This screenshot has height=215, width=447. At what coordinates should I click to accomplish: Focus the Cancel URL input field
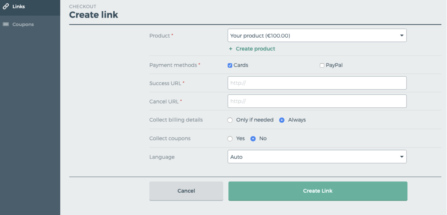coord(317,102)
